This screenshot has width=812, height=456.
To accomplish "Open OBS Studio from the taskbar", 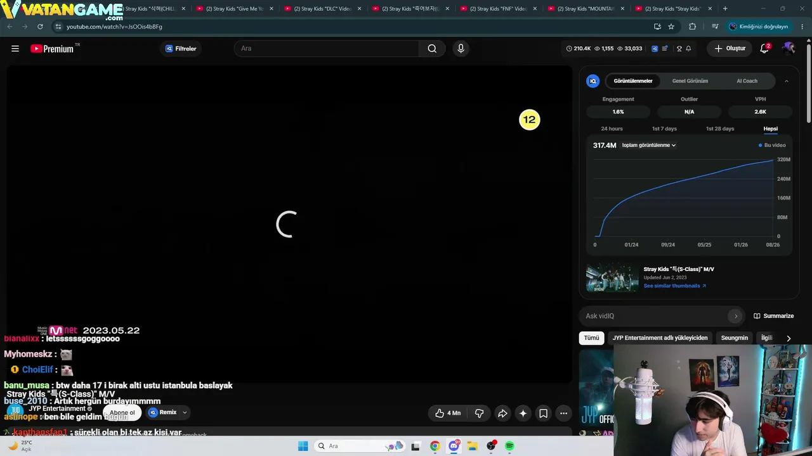I will (x=491, y=446).
